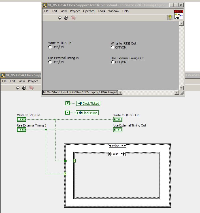This screenshot has width=200, height=213.
Task: Run the block diagram window with Run arrow
Action: click(18, 88)
